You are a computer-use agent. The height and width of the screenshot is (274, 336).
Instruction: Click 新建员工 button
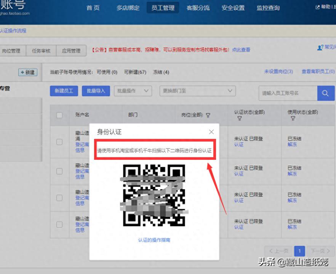tap(64, 91)
